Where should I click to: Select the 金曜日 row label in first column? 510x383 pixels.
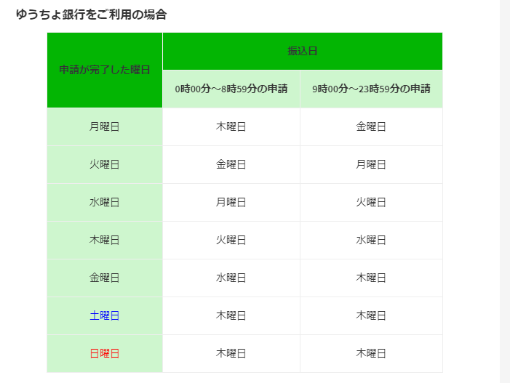[105, 278]
